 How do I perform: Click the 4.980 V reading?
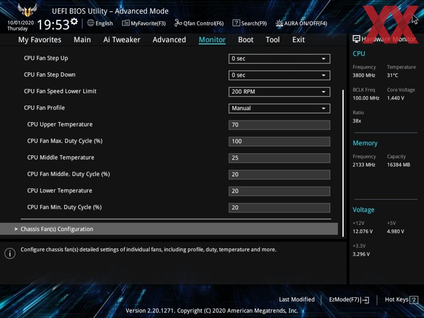point(395,231)
